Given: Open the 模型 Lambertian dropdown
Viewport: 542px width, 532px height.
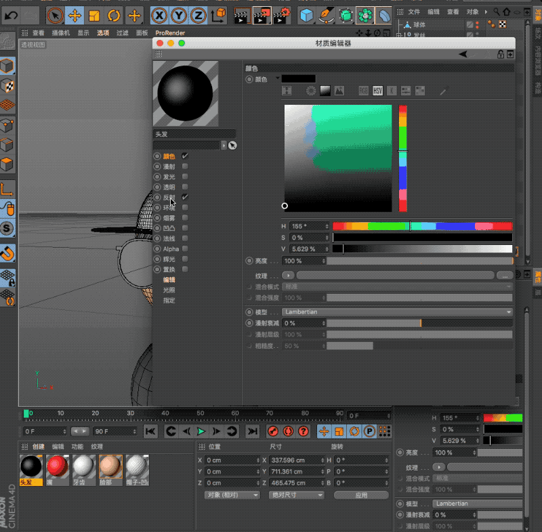Looking at the screenshot, I should [x=397, y=312].
